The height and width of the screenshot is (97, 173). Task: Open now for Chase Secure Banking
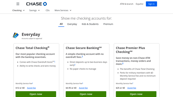(86, 94)
